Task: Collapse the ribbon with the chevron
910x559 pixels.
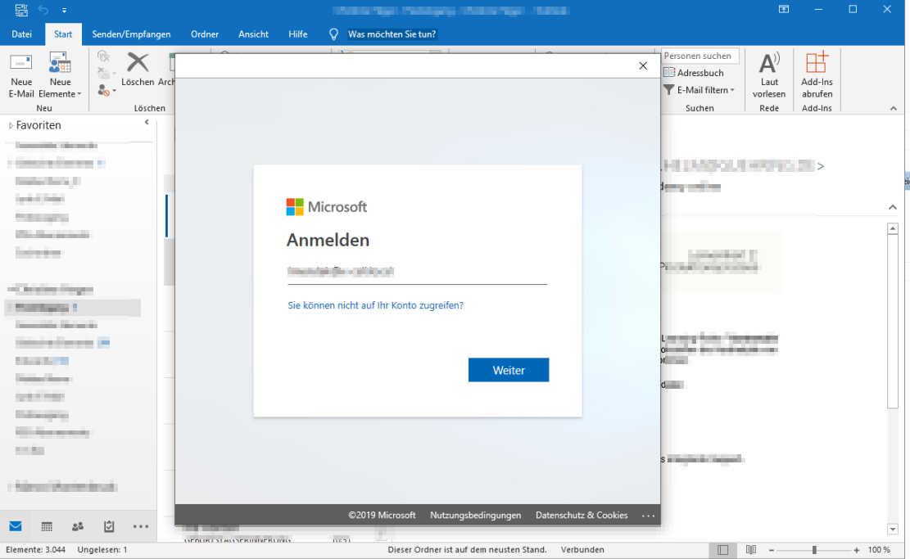Action: [893, 108]
